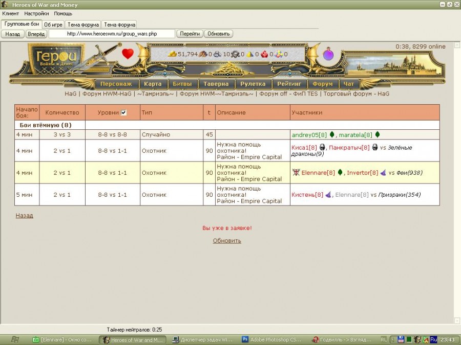
Task: Switch to the Групповые бои tab
Action: point(22,24)
